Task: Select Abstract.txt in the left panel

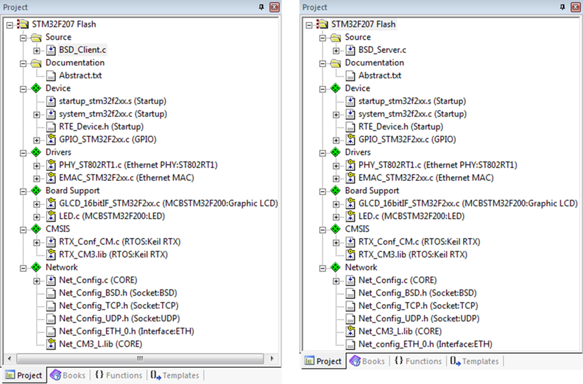Action: (80, 76)
